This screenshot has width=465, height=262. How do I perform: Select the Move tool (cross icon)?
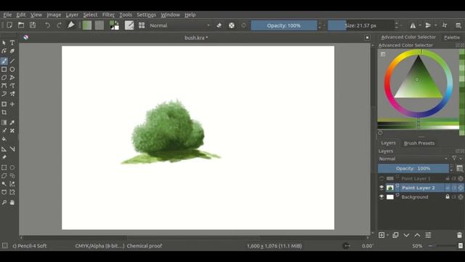[12, 104]
